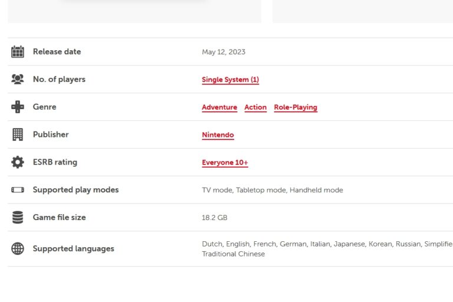Click the Traditional Chinese language text
The image size is (453, 302).
233,254
